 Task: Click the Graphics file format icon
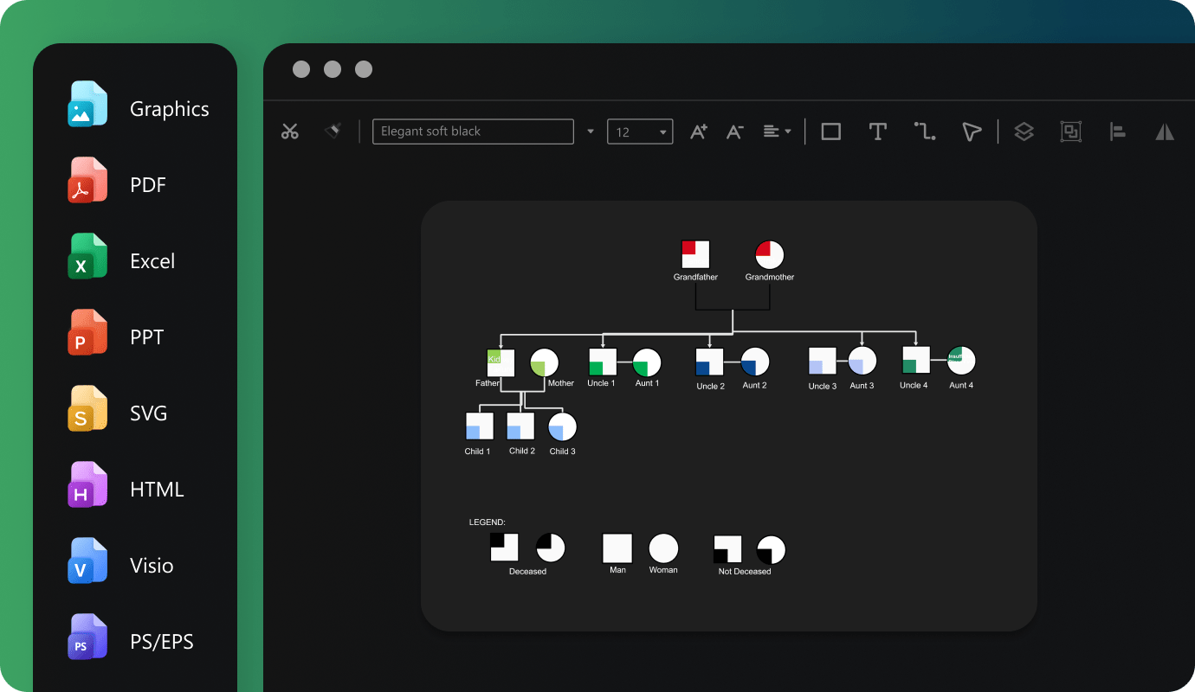click(x=87, y=105)
